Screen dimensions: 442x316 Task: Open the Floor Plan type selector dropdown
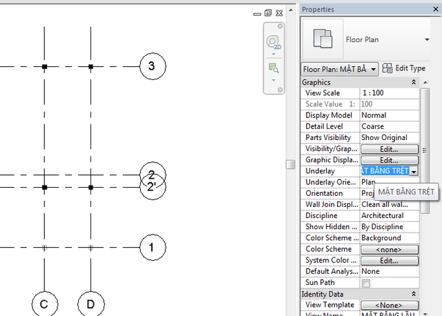(x=427, y=40)
